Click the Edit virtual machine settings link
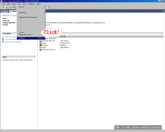Image resolution: width=165 pixels, height=132 pixels. [x=11, y=39]
